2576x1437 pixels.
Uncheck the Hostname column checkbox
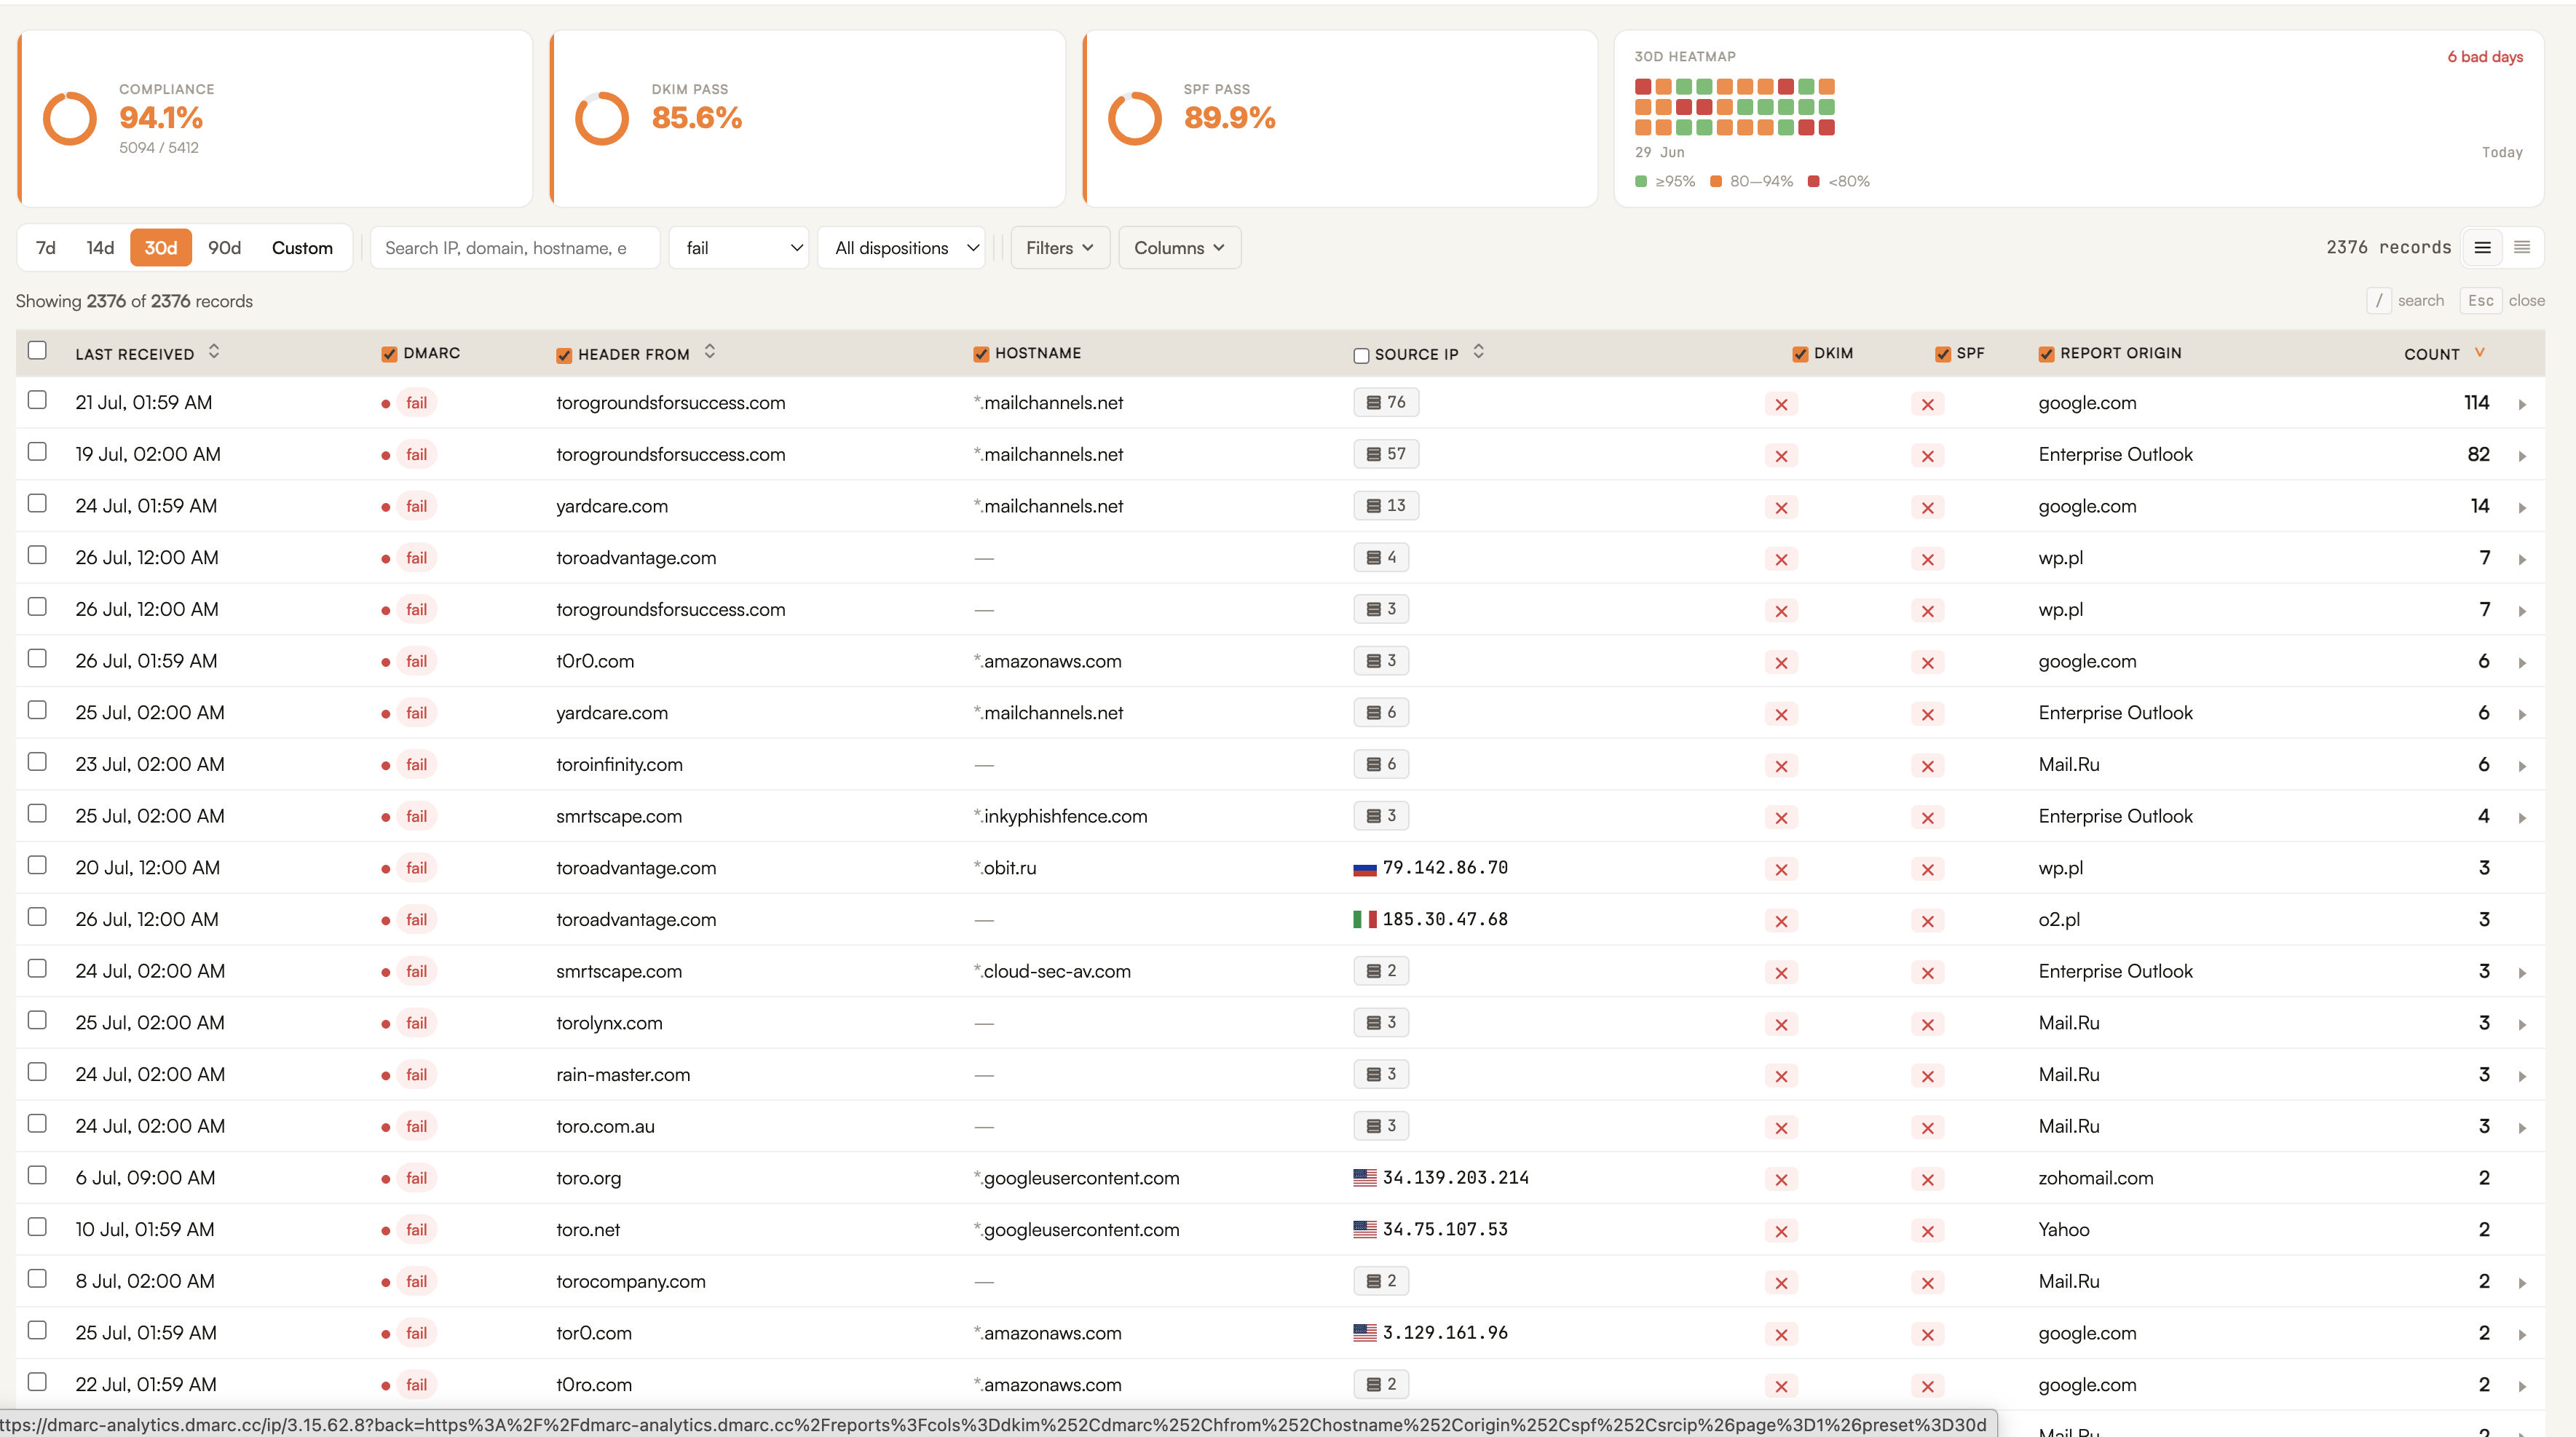(x=981, y=355)
